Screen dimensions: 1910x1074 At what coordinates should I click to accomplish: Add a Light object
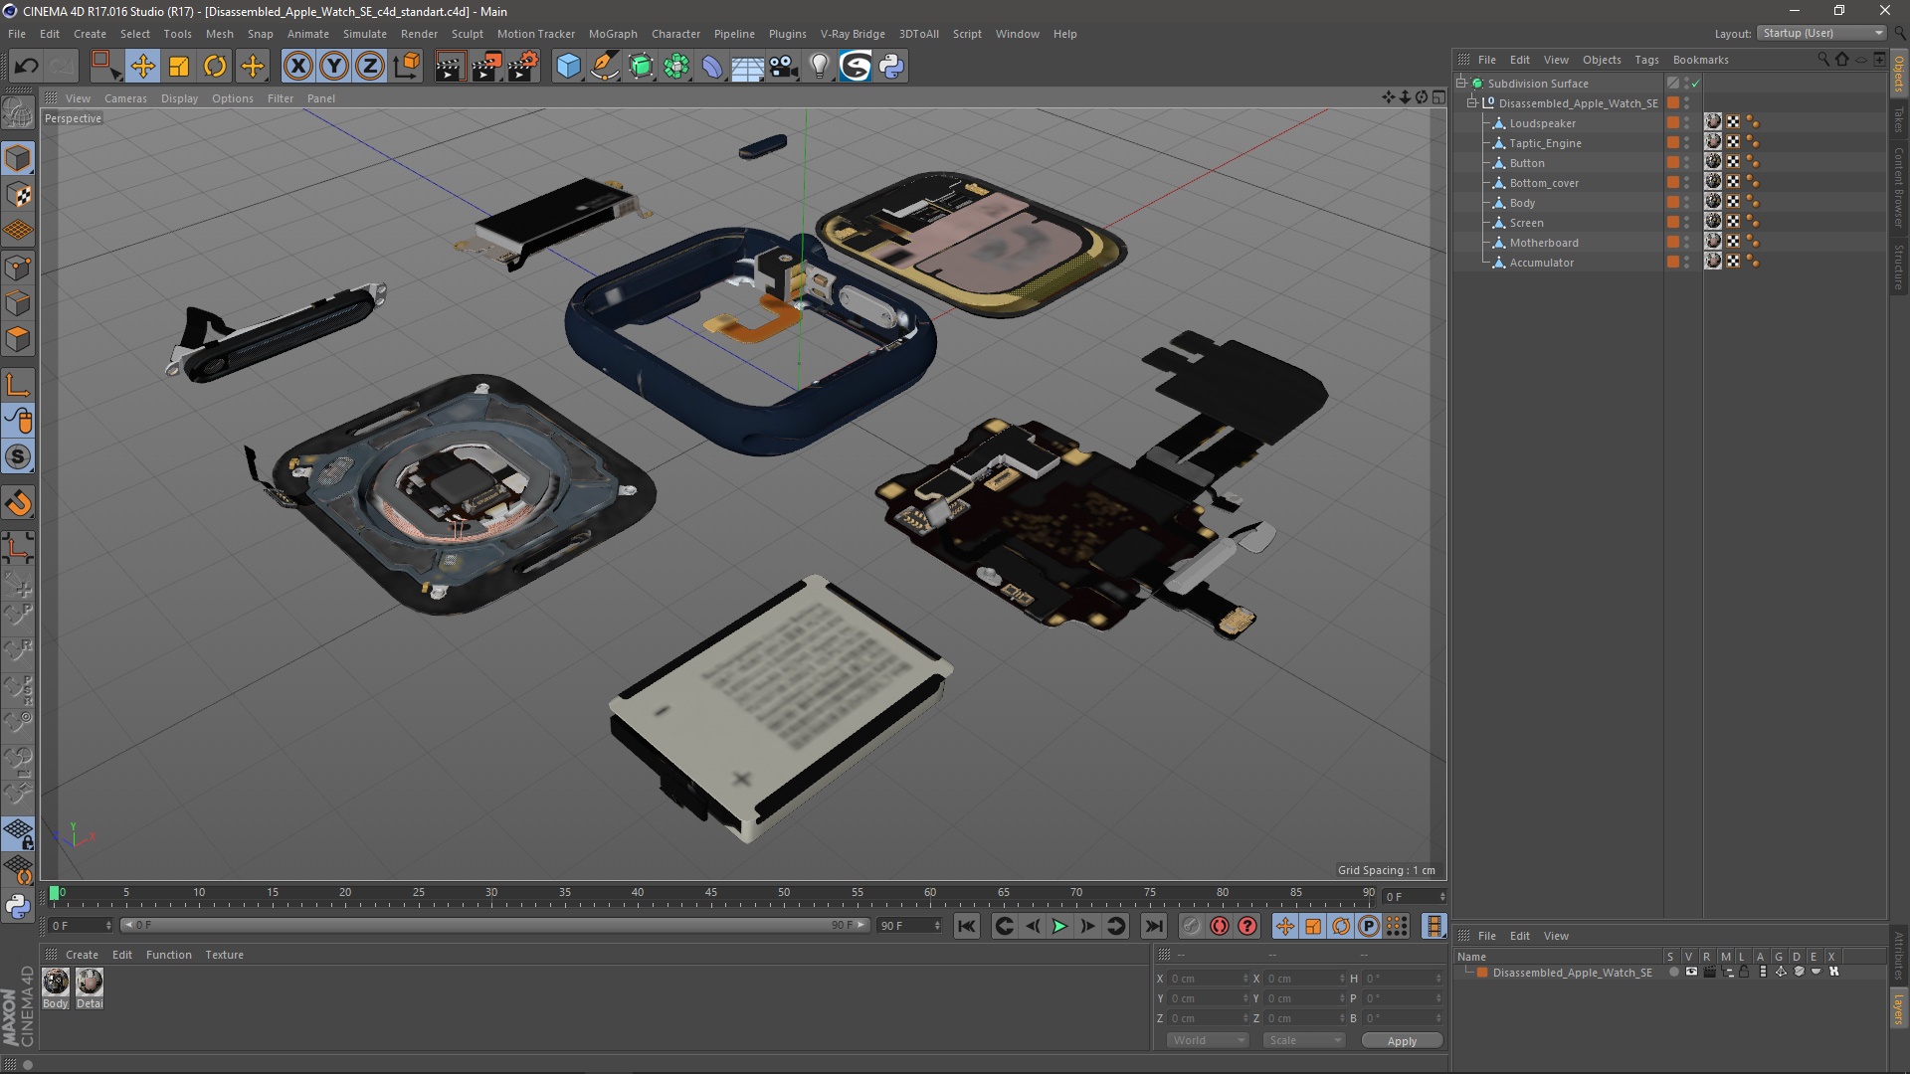[x=819, y=67]
